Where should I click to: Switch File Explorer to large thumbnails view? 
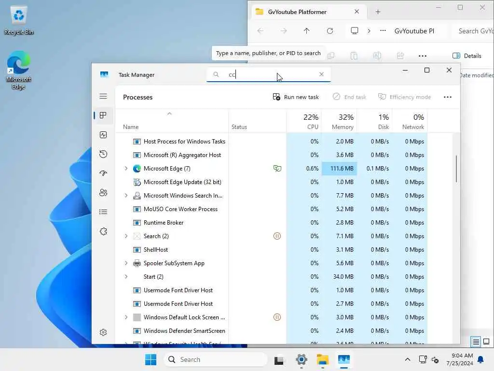click(486, 342)
